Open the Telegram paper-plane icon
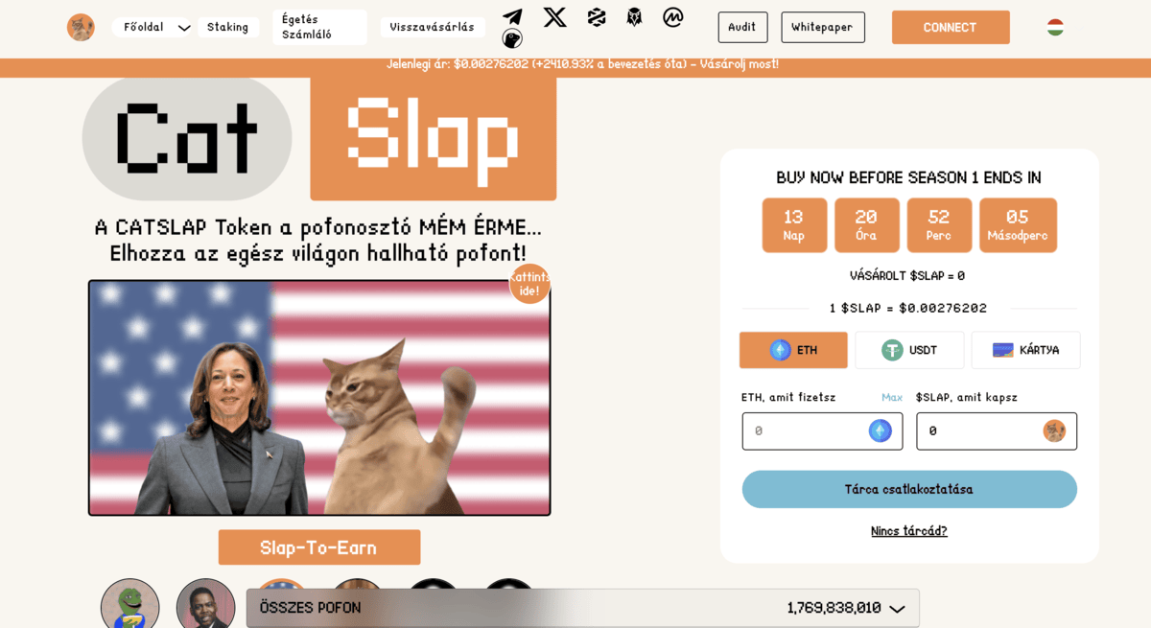The image size is (1151, 628). 513,17
